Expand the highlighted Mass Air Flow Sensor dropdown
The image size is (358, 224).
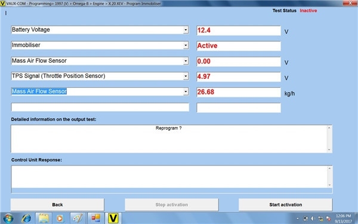186,91
